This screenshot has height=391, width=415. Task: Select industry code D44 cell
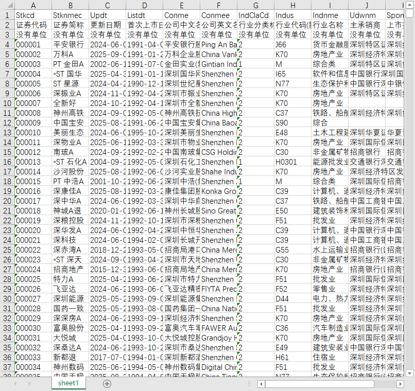click(293, 299)
